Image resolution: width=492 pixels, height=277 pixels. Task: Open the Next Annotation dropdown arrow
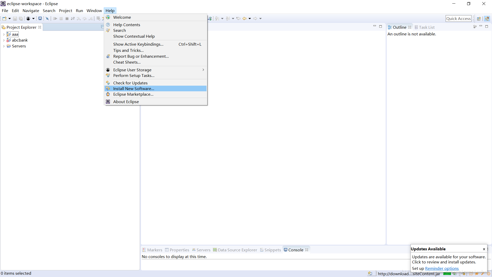[x=222, y=18]
